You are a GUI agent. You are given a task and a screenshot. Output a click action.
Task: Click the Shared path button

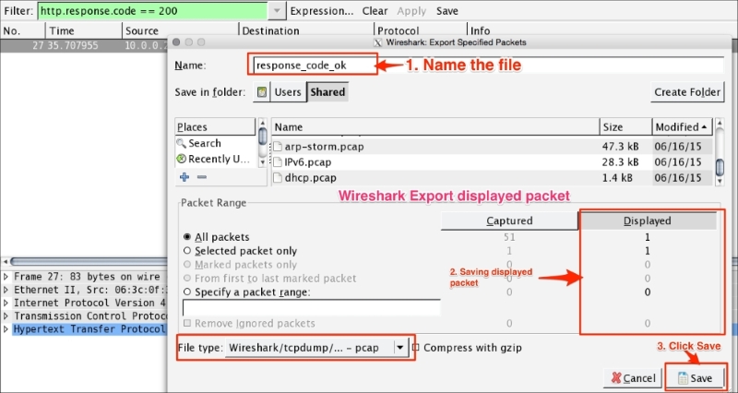327,92
